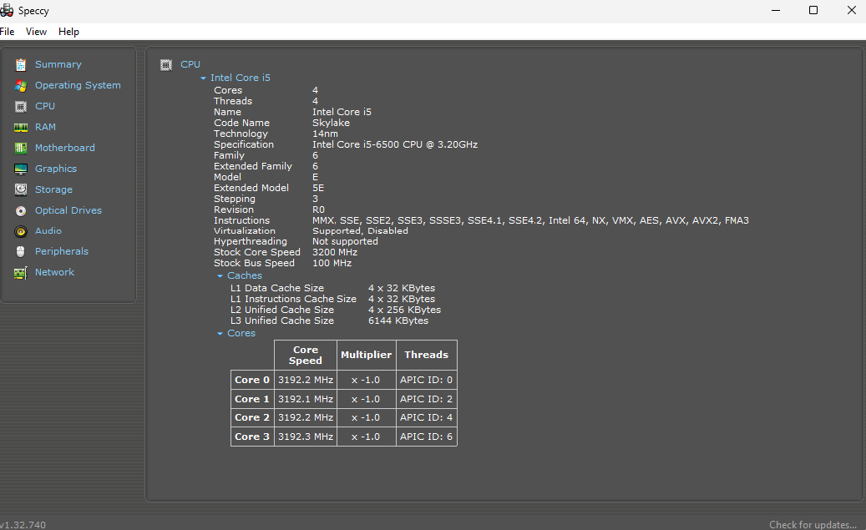Open the Network section label
Image resolution: width=866 pixels, height=530 pixels.
[x=54, y=272]
